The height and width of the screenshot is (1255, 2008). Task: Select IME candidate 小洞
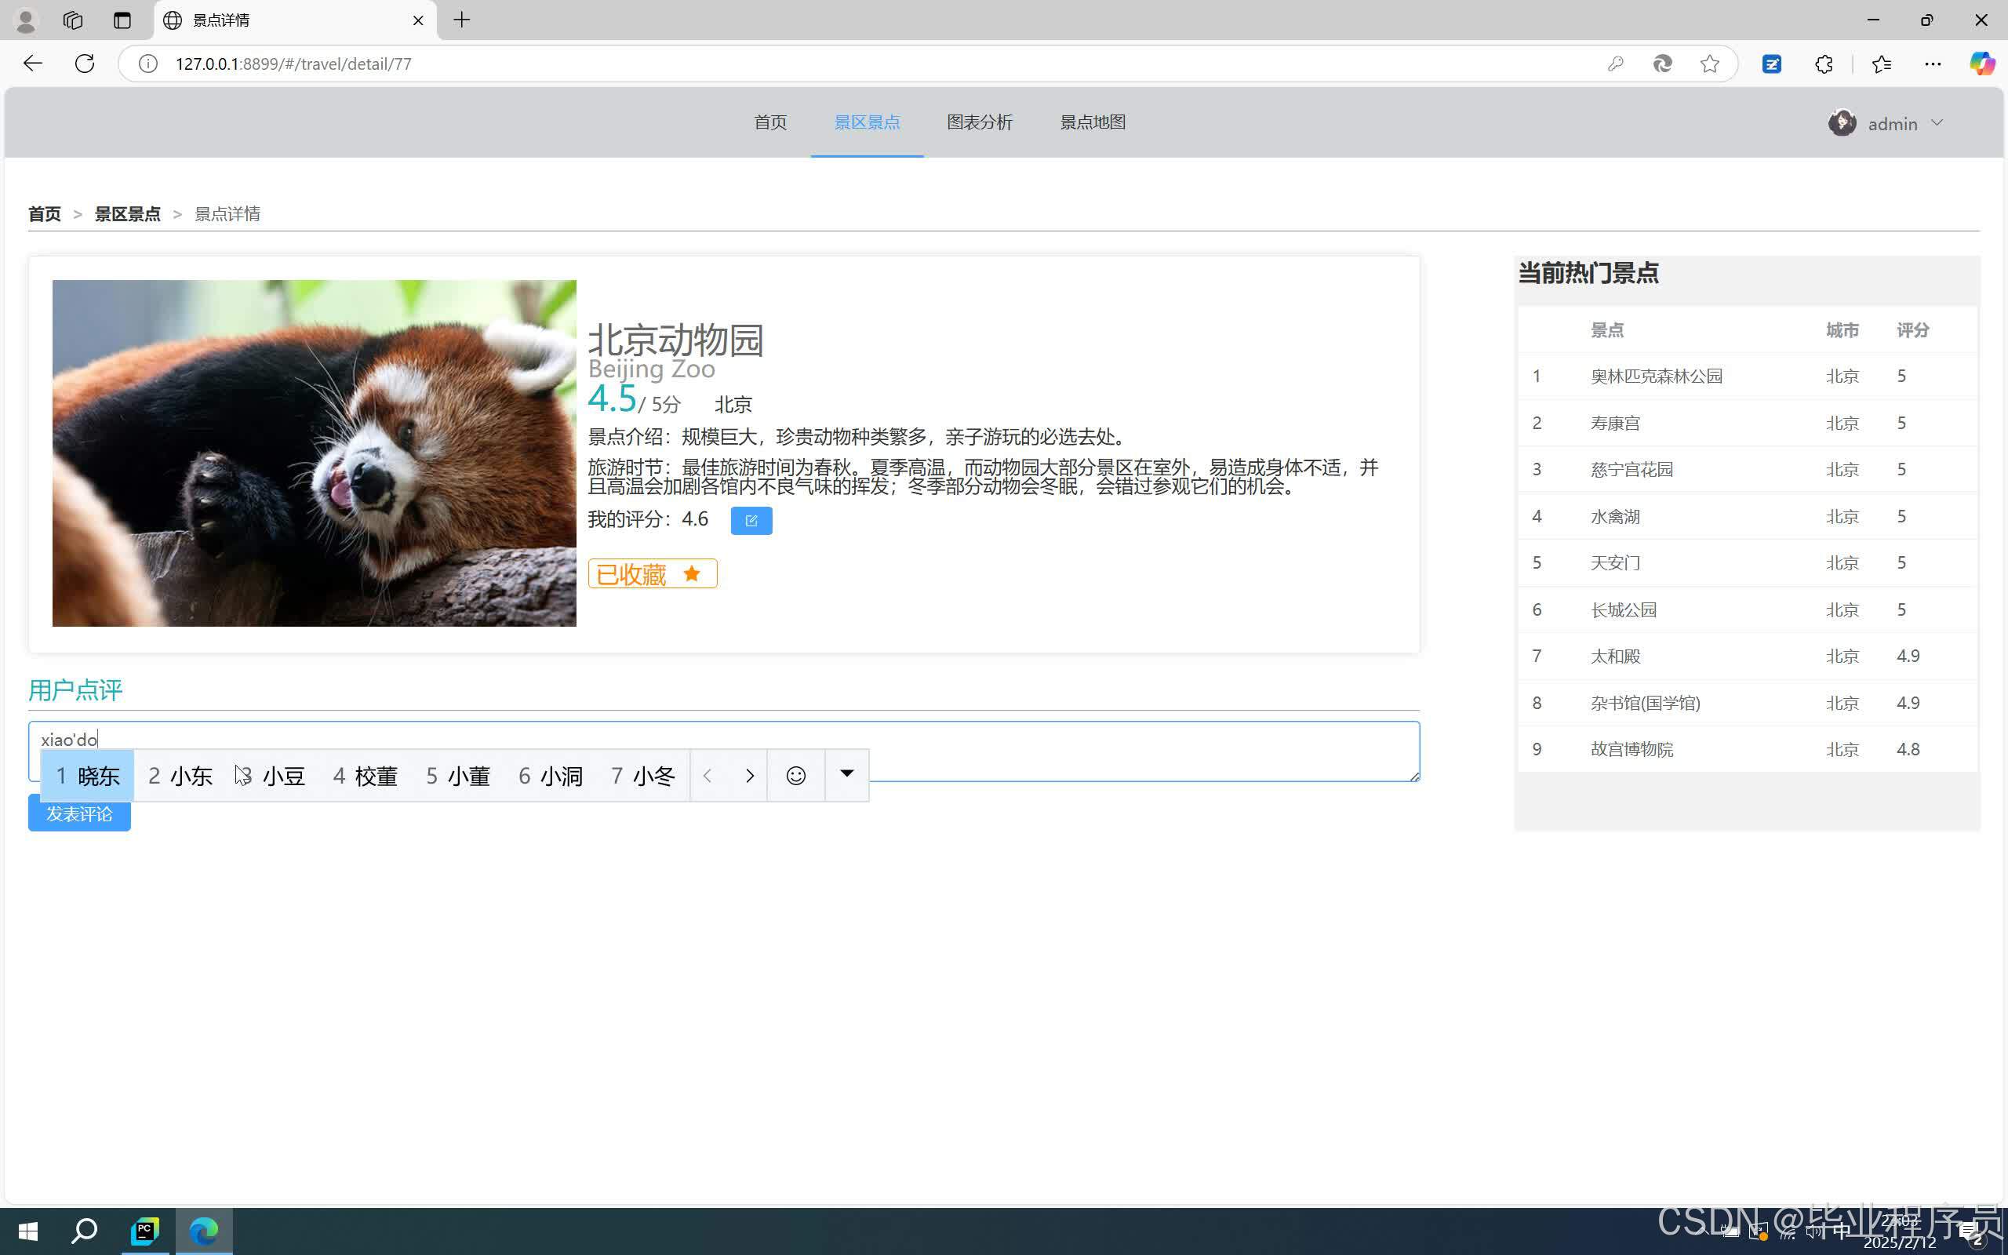(x=551, y=776)
